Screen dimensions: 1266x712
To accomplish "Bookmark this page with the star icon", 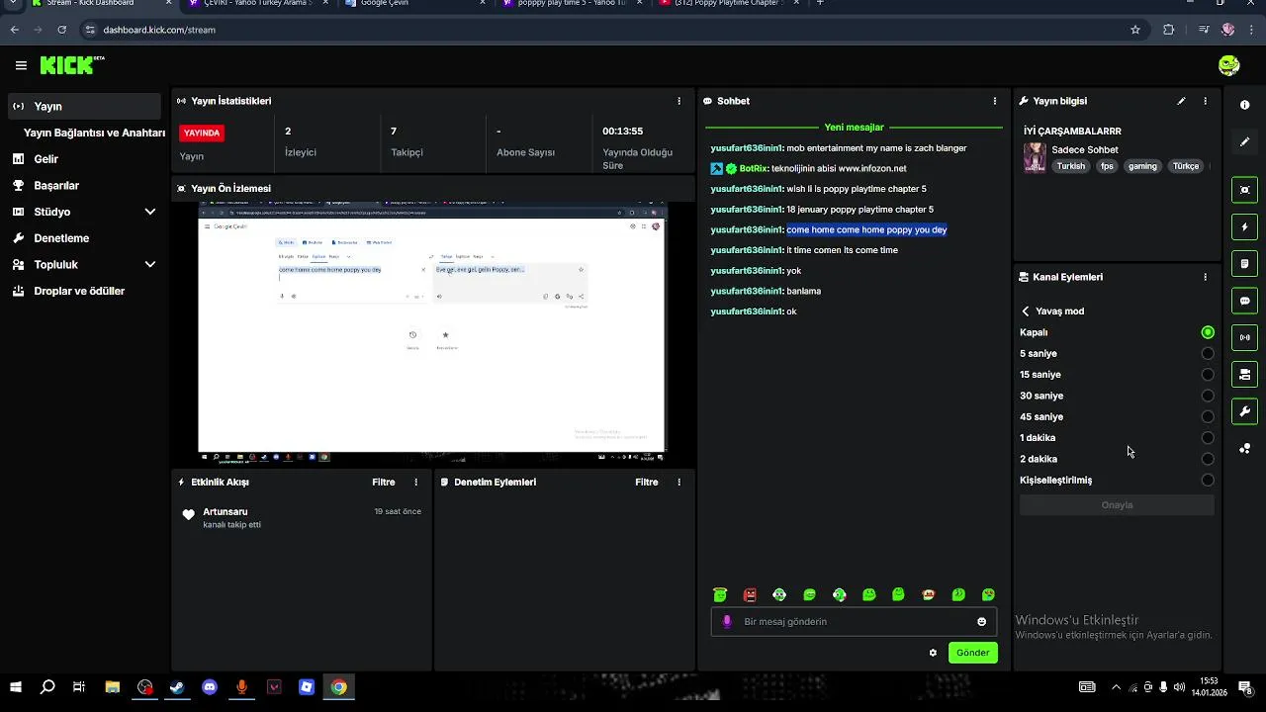I will (x=1135, y=30).
